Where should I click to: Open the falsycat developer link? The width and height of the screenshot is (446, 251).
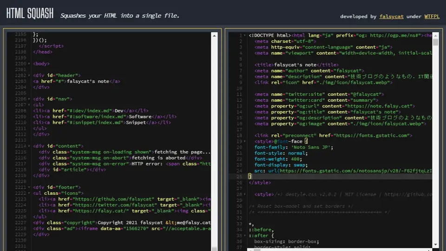tap(391, 17)
